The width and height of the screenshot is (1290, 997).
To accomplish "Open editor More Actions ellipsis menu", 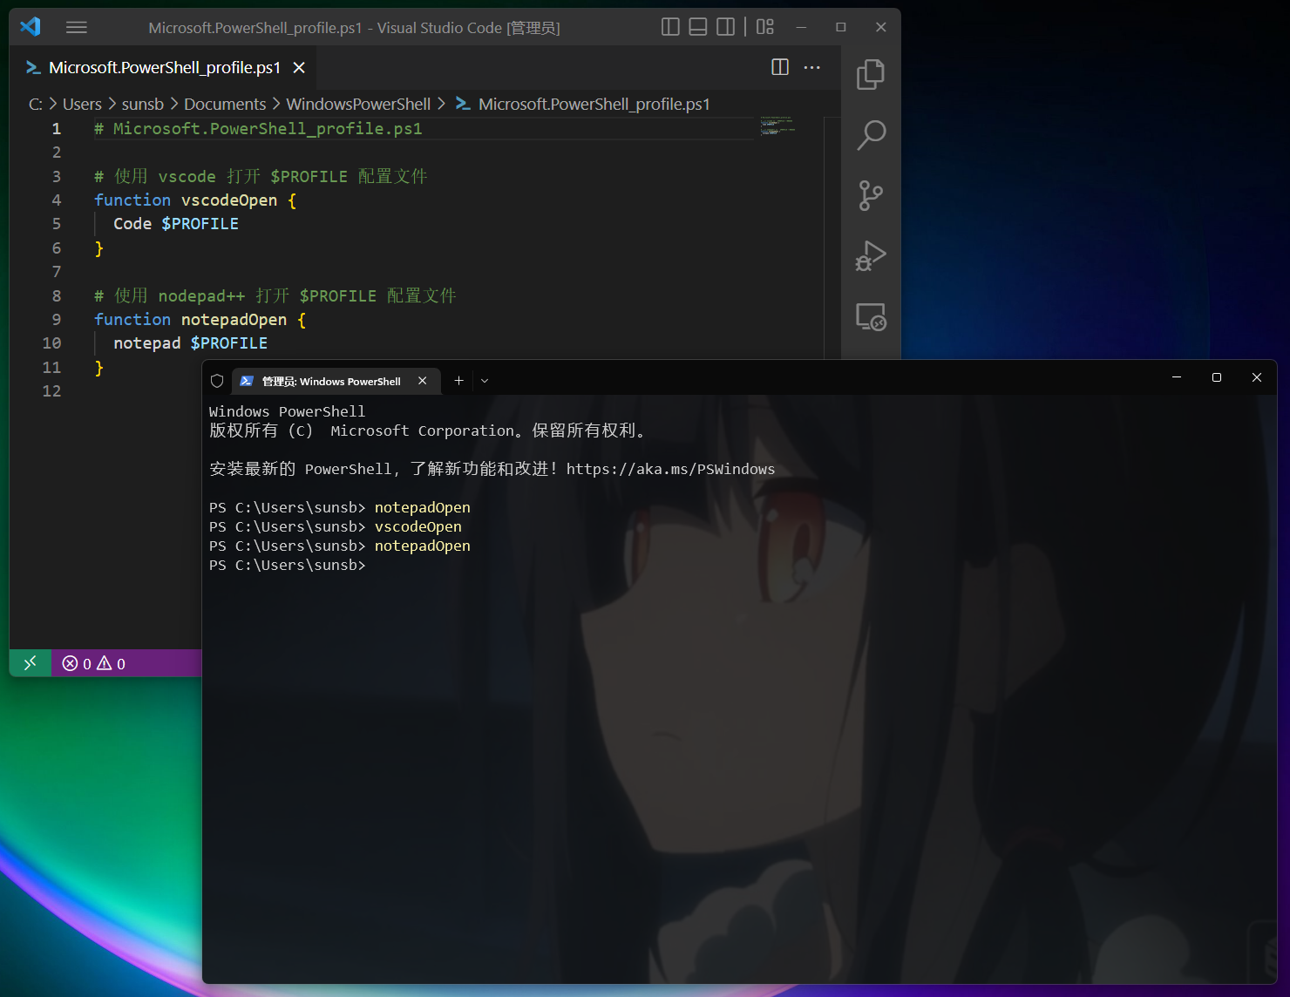I will [x=811, y=67].
